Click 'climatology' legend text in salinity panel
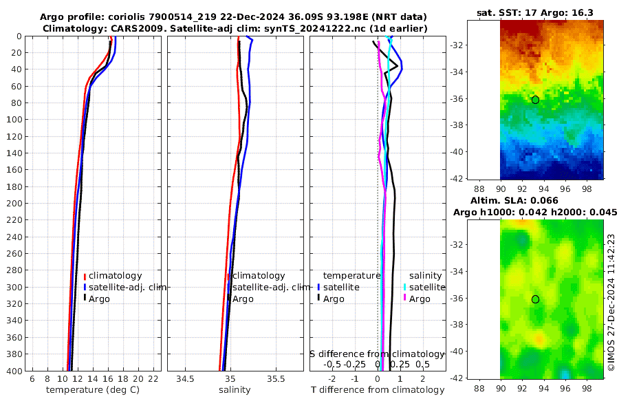 click(259, 276)
